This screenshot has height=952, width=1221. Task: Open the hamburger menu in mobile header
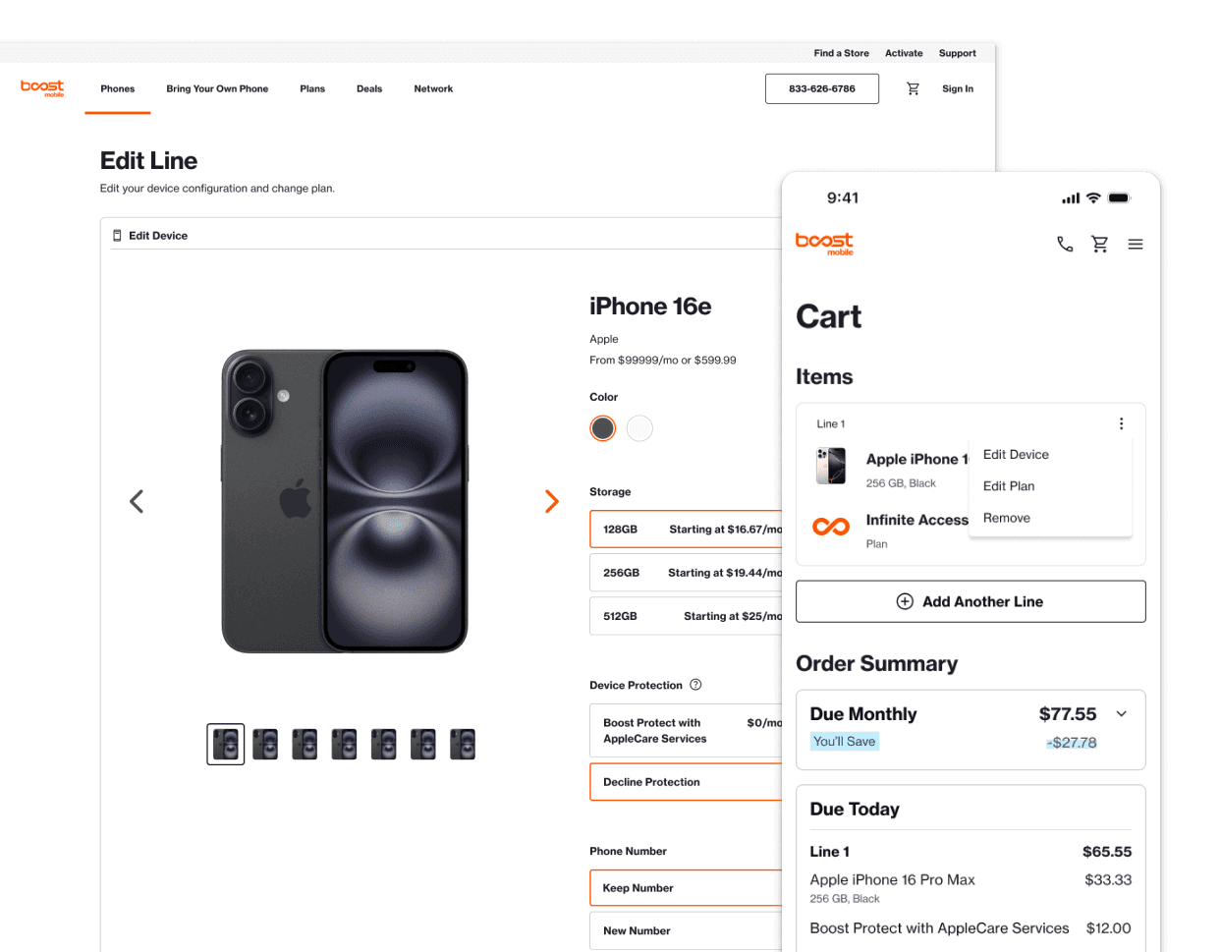point(1136,244)
